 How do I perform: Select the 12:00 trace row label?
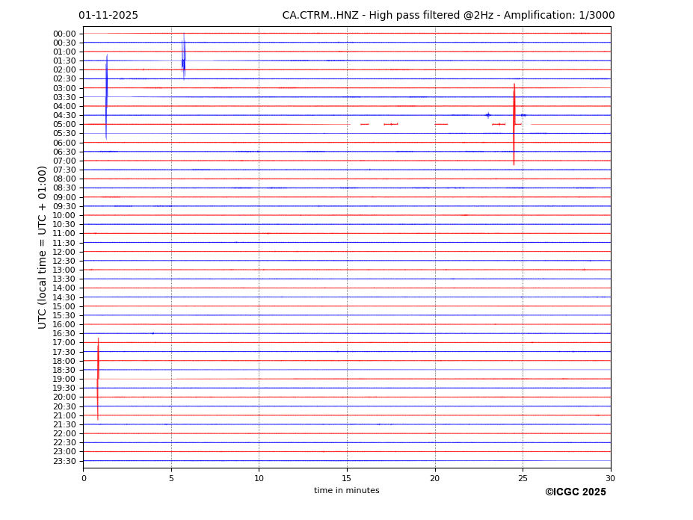(x=64, y=252)
